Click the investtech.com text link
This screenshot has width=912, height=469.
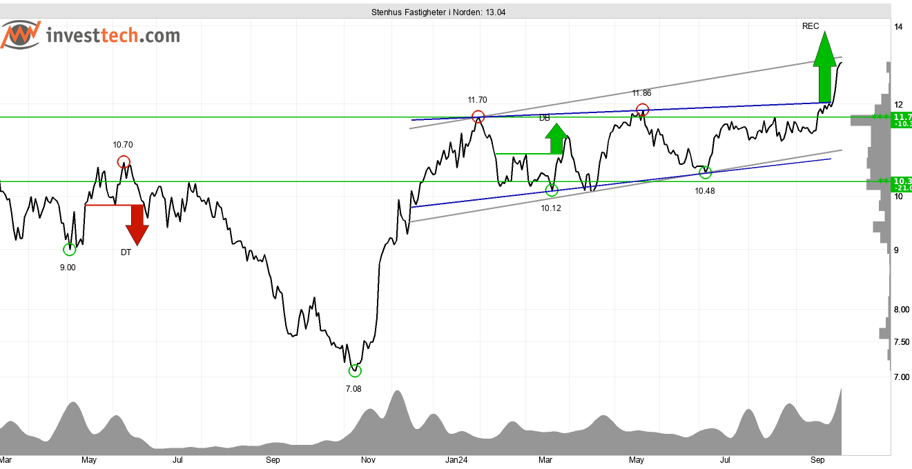coord(113,35)
